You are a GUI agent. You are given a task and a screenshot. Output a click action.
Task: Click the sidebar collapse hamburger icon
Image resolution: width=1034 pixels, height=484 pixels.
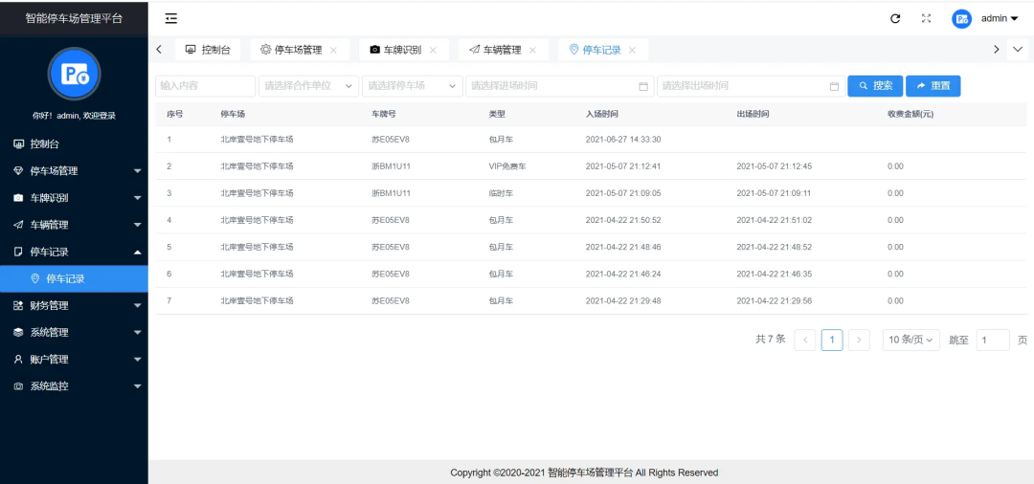click(x=170, y=18)
